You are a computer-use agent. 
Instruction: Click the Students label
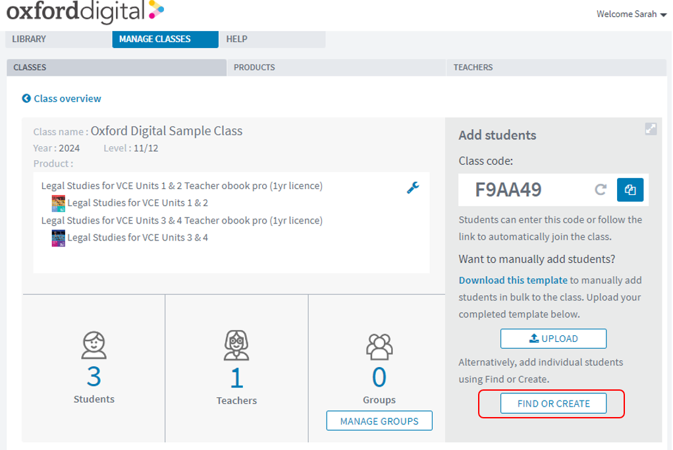(x=94, y=399)
